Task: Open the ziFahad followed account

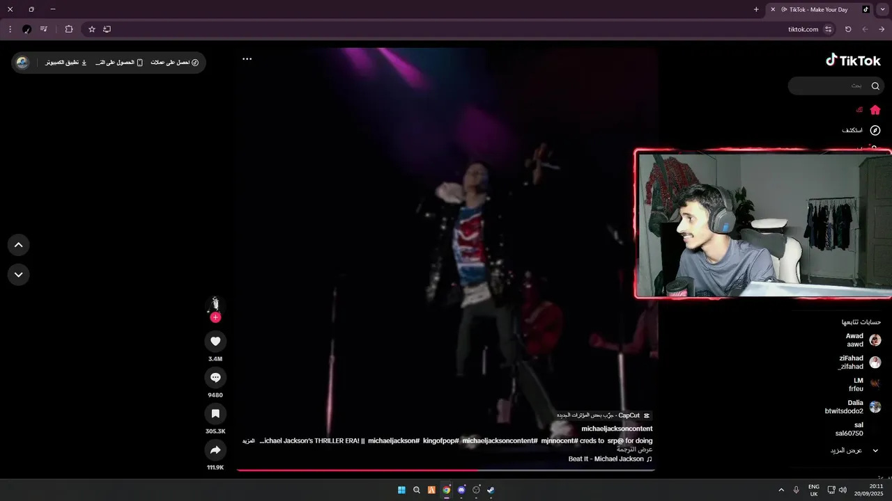Action: 860,363
